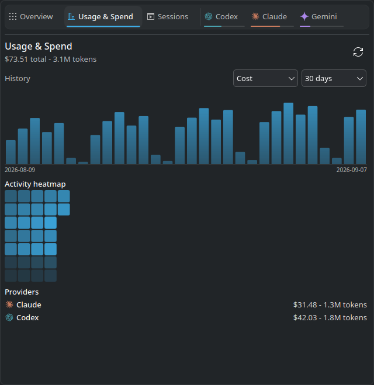
Task: Click the 'History' label
Action: [18, 79]
